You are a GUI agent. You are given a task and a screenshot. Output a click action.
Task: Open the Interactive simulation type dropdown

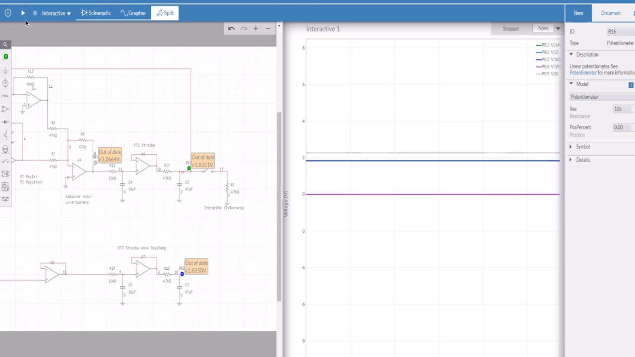pos(56,13)
